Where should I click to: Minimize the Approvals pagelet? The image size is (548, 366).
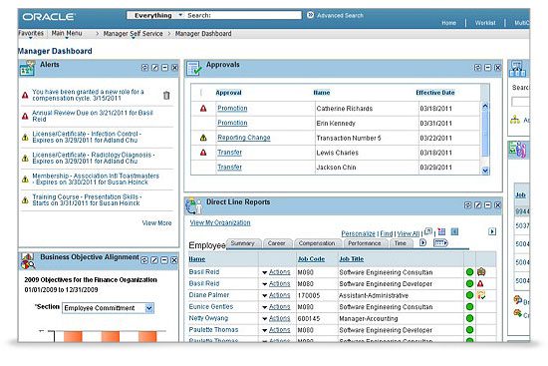(x=488, y=68)
